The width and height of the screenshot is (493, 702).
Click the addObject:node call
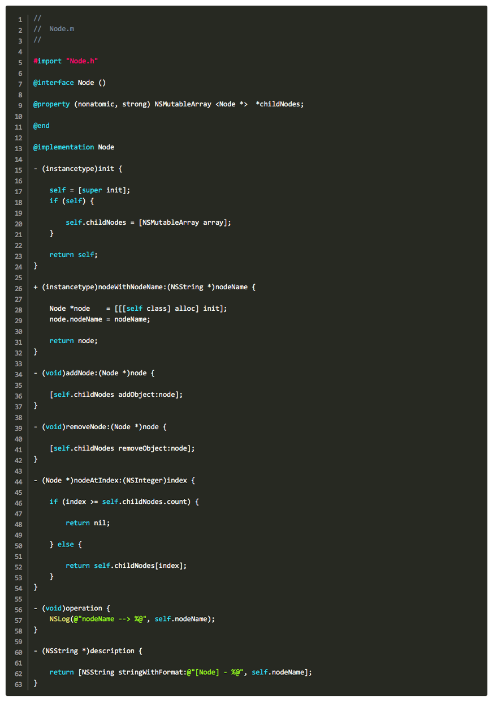[x=150, y=395]
